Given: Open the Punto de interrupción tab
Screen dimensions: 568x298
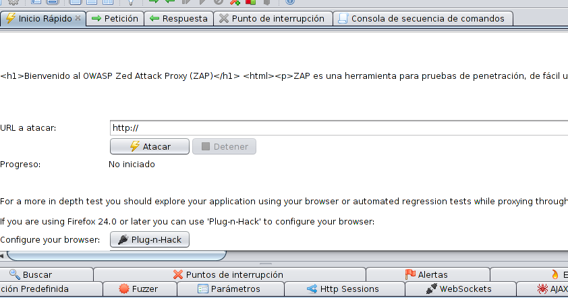Looking at the screenshot, I should (273, 18).
